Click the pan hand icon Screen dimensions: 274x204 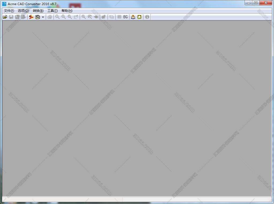coord(76,17)
